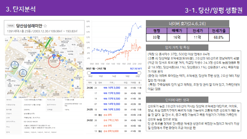Click the lower dark-blue circled school on the map
Viewport: 247px width, 139px height.
(x=23, y=73)
